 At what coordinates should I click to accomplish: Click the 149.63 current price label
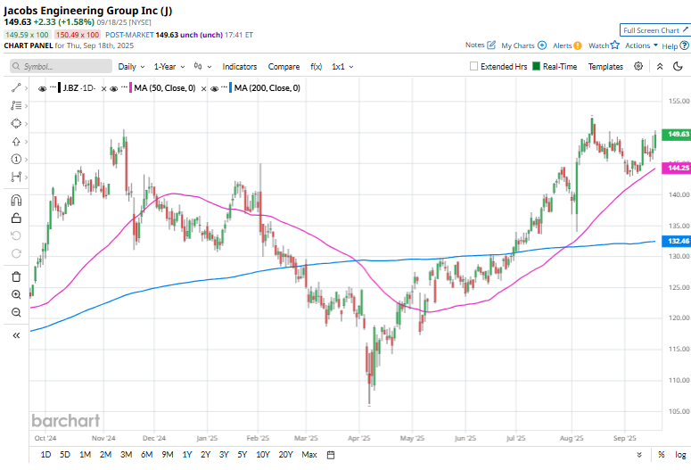tap(678, 134)
